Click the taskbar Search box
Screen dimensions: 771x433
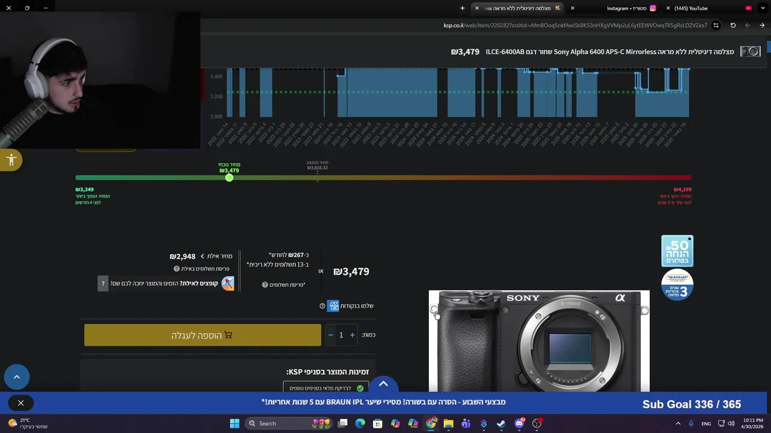(x=290, y=423)
